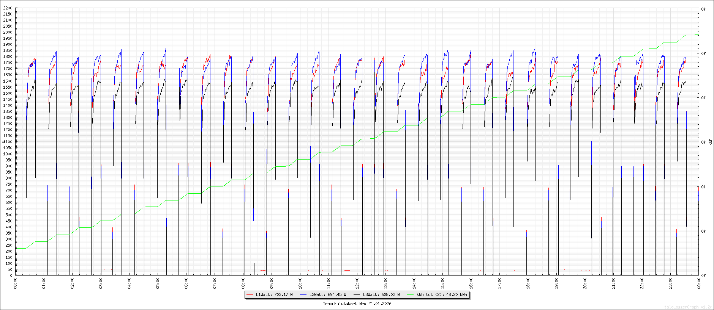Click the taloLoggerGraph v1.2d watermark

tap(688, 307)
